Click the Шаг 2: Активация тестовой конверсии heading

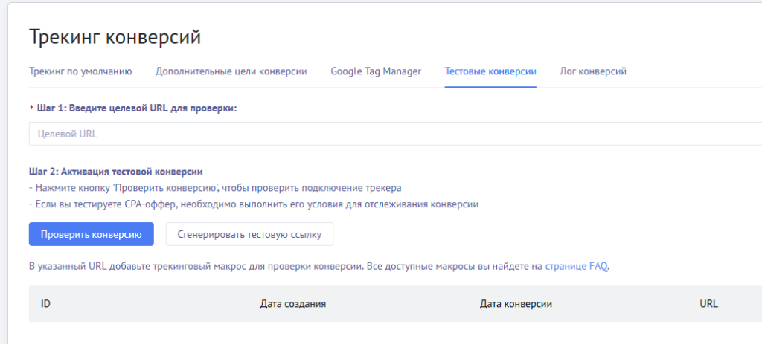point(116,172)
